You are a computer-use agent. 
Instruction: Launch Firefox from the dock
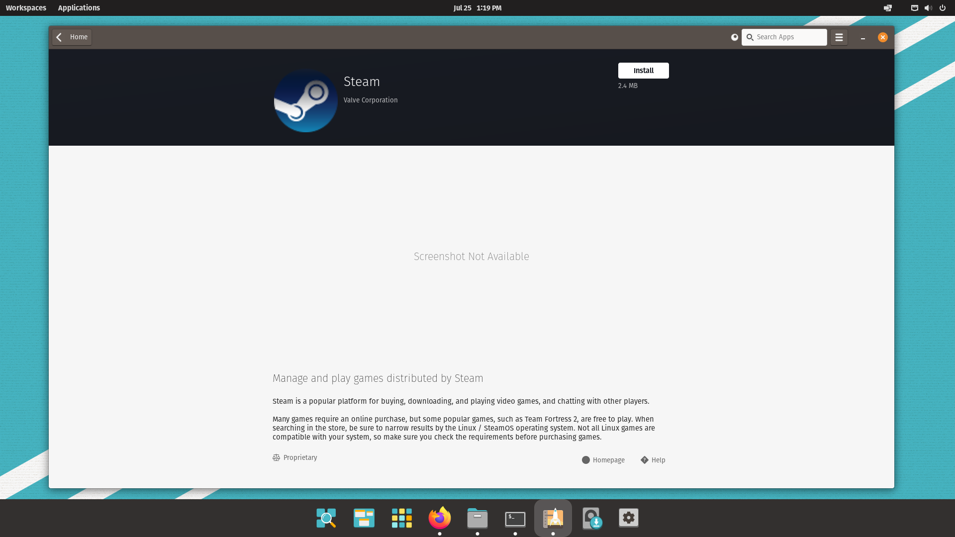pyautogui.click(x=440, y=518)
